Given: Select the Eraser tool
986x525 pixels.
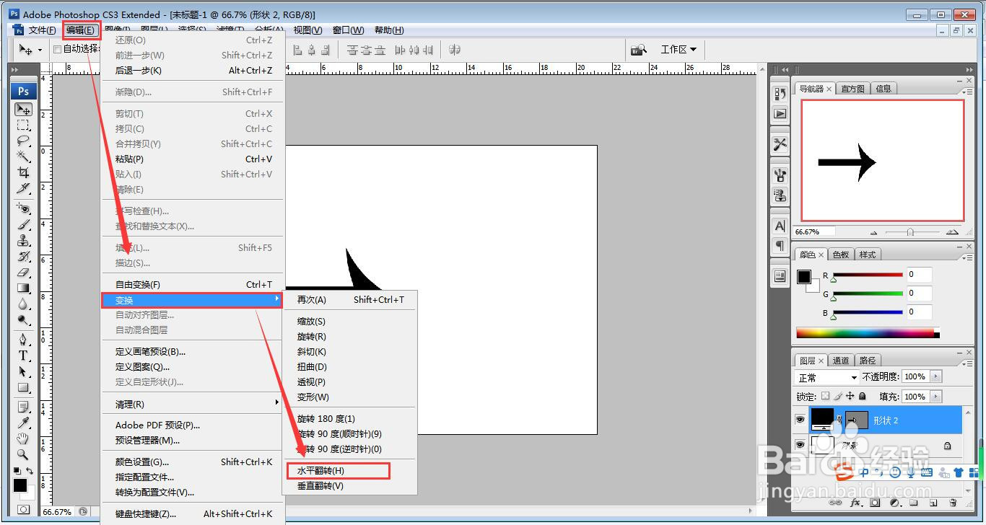Looking at the screenshot, I should click(24, 272).
